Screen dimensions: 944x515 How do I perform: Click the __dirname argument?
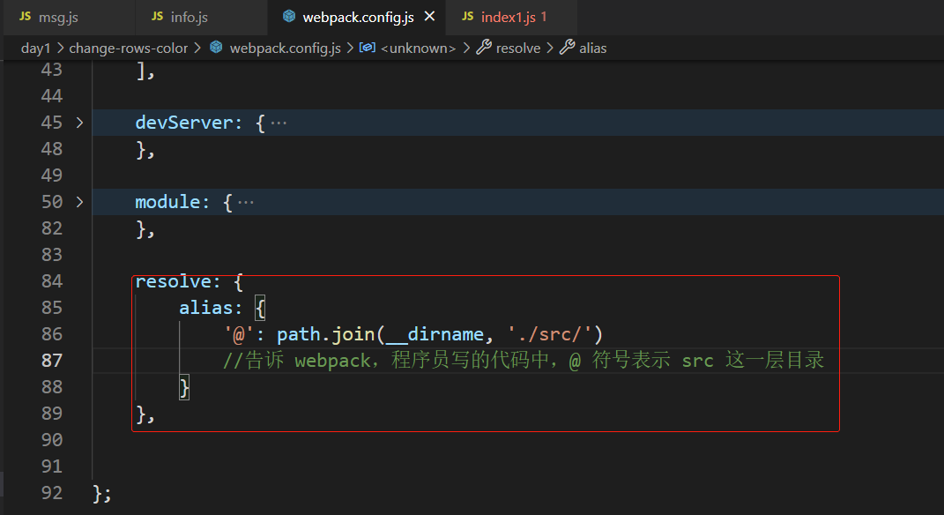tap(434, 334)
